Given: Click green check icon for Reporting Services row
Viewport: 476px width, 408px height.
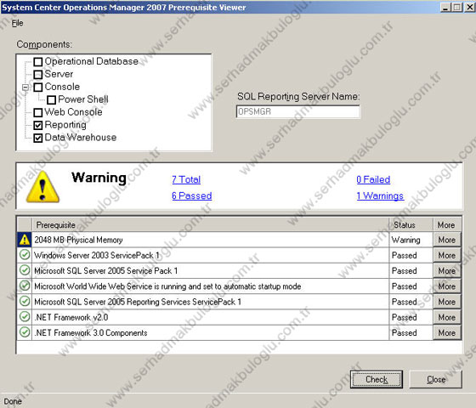Looking at the screenshot, I should (25, 301).
